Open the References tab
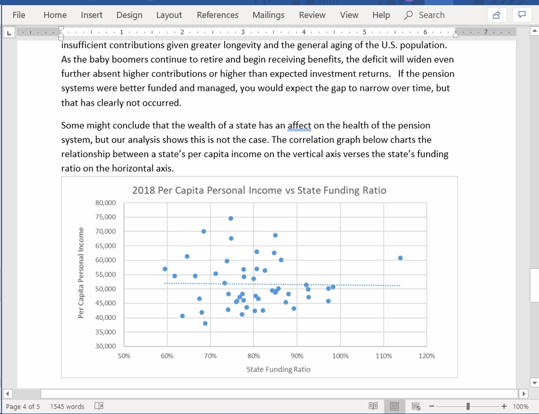Image resolution: width=539 pixels, height=414 pixels. tap(217, 15)
